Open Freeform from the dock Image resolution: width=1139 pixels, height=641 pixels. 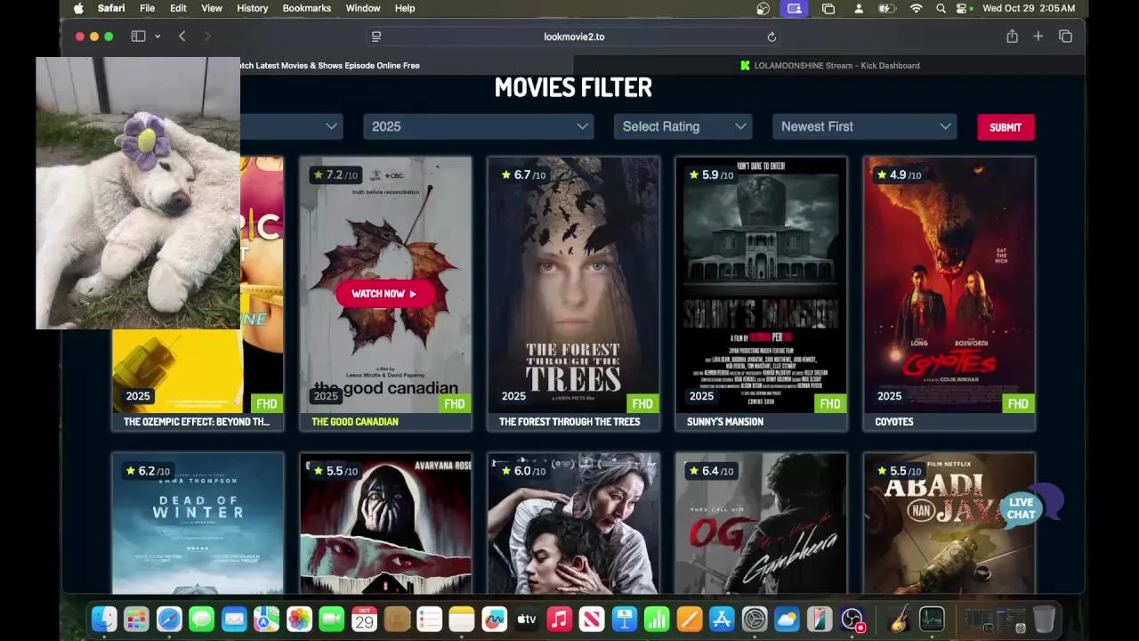(x=494, y=619)
